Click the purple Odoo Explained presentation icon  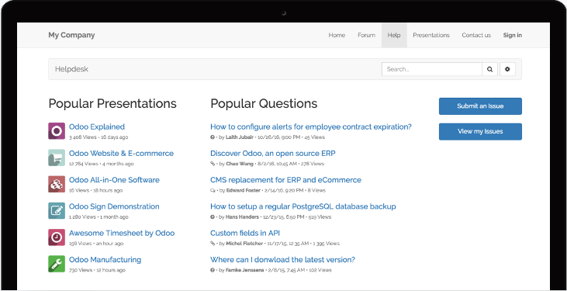[57, 131]
